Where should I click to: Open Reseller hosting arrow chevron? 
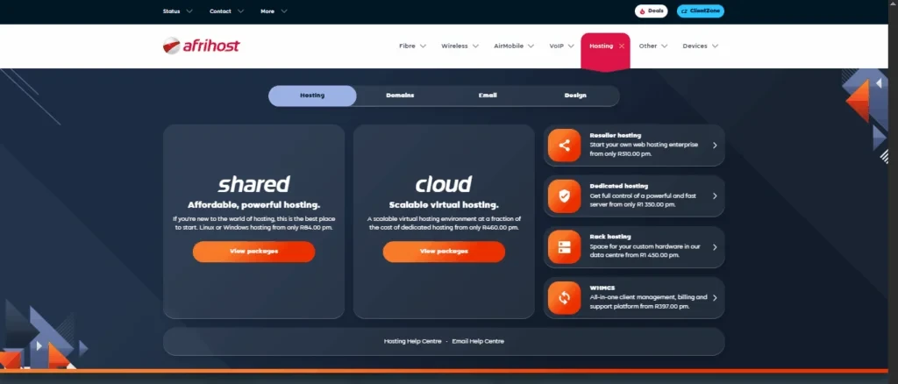(715, 146)
